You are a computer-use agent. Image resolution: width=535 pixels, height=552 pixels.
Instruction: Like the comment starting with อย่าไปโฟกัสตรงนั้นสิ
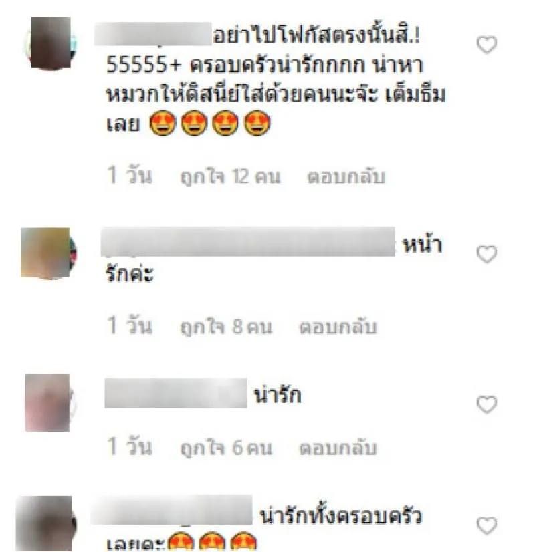pyautogui.click(x=487, y=45)
